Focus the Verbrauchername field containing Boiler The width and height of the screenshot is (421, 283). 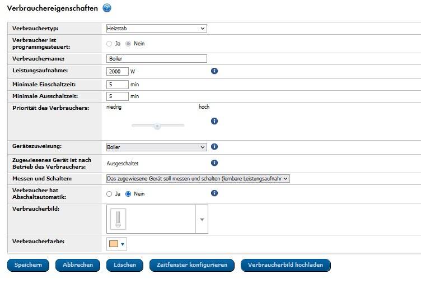pyautogui.click(x=157, y=59)
